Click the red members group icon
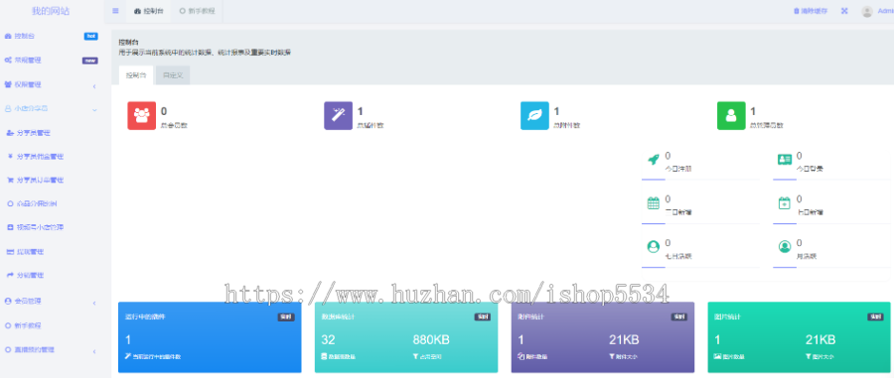 141,115
